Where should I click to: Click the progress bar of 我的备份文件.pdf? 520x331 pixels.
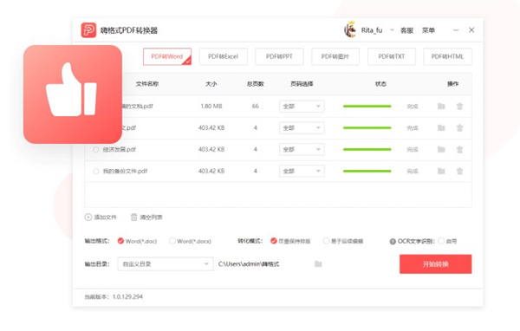tap(367, 172)
